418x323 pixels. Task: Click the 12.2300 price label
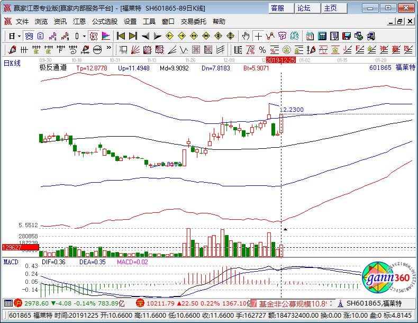tap(292, 110)
